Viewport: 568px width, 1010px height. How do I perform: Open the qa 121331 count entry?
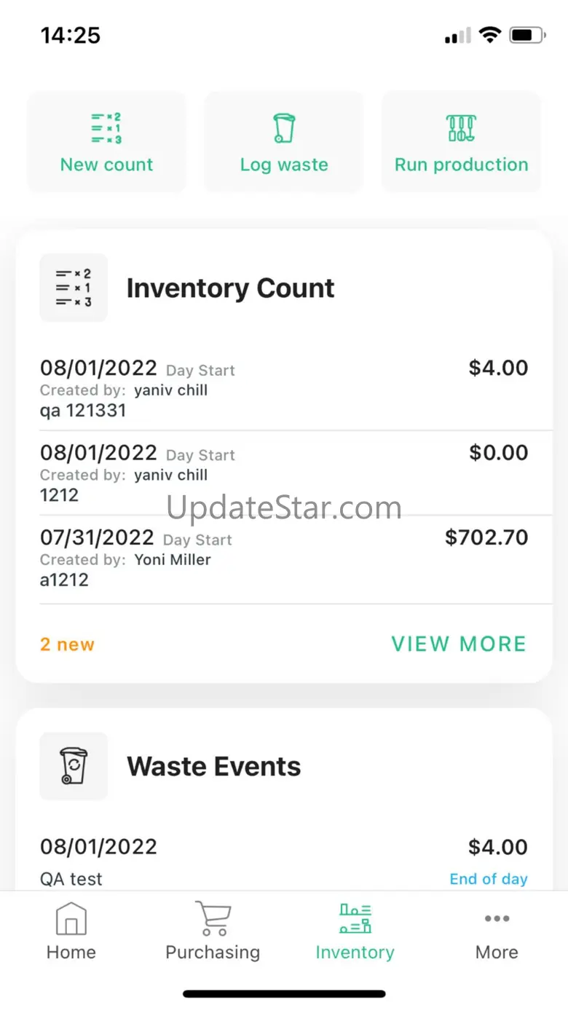pos(284,388)
